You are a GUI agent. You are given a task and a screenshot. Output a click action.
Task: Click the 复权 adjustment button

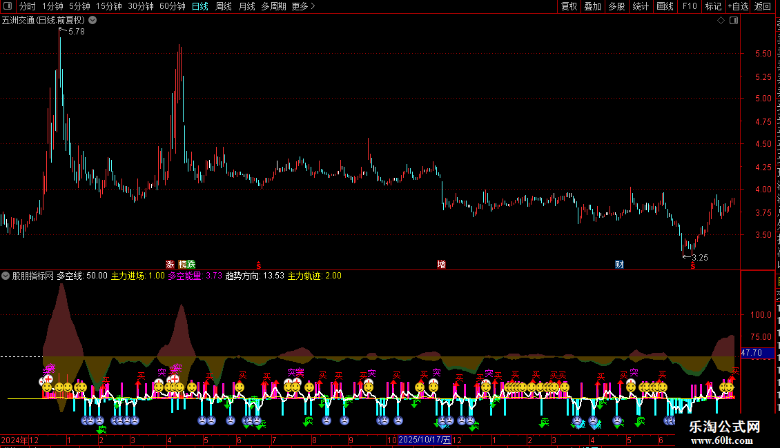[x=569, y=6]
